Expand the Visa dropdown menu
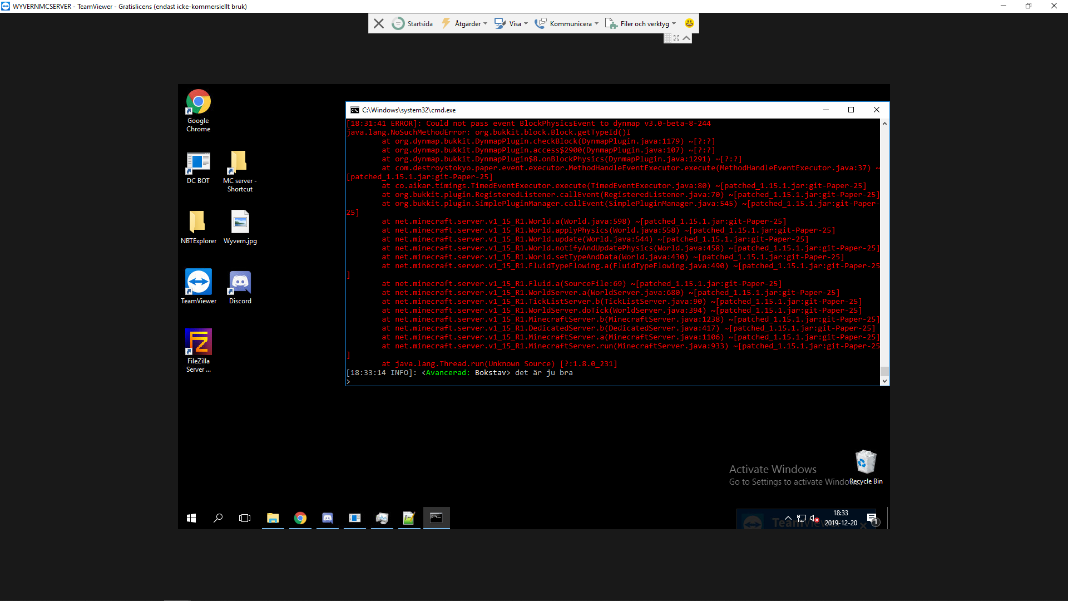 click(511, 23)
